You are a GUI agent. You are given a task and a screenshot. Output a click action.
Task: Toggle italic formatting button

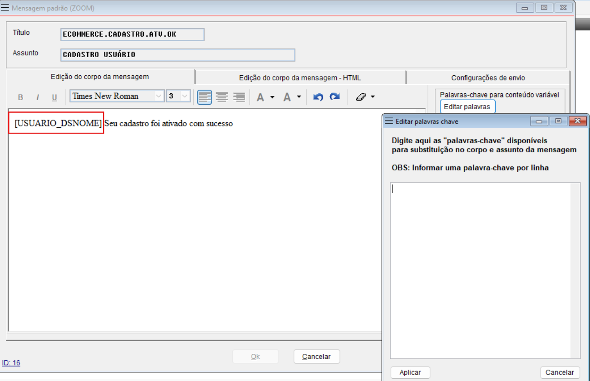click(x=38, y=97)
